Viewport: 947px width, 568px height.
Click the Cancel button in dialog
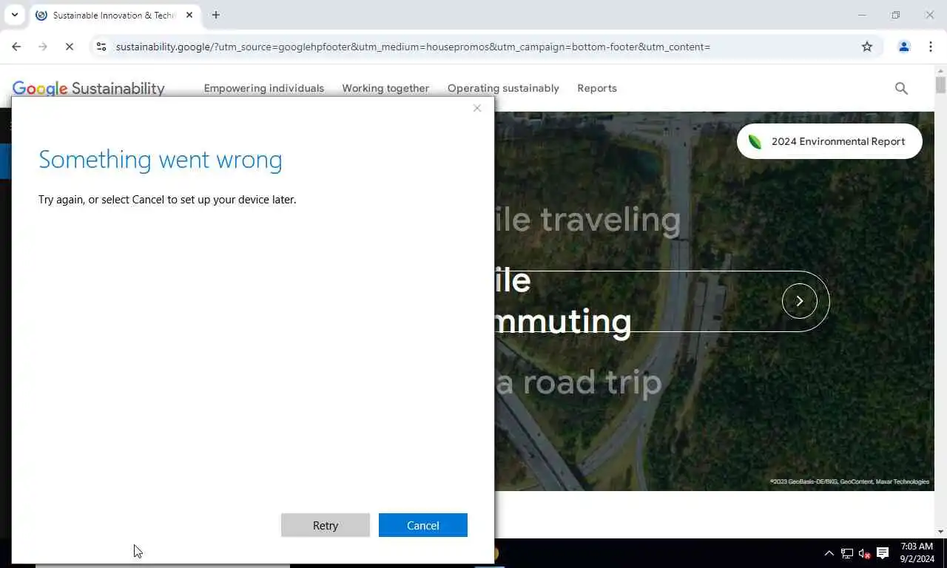pyautogui.click(x=423, y=525)
